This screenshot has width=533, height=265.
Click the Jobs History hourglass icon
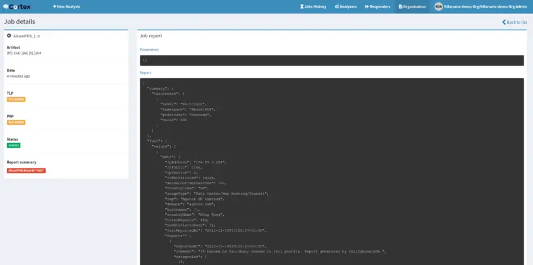click(301, 6)
